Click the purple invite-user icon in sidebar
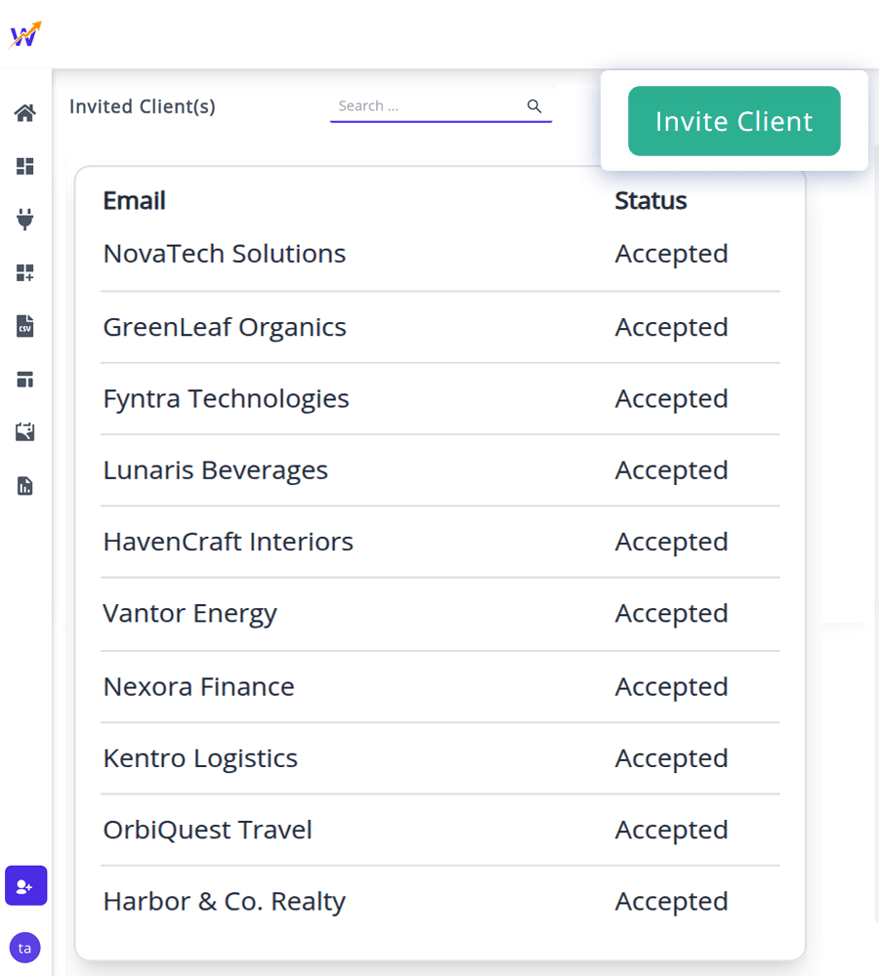Viewport: 879px width, 976px height. pyautogui.click(x=24, y=885)
